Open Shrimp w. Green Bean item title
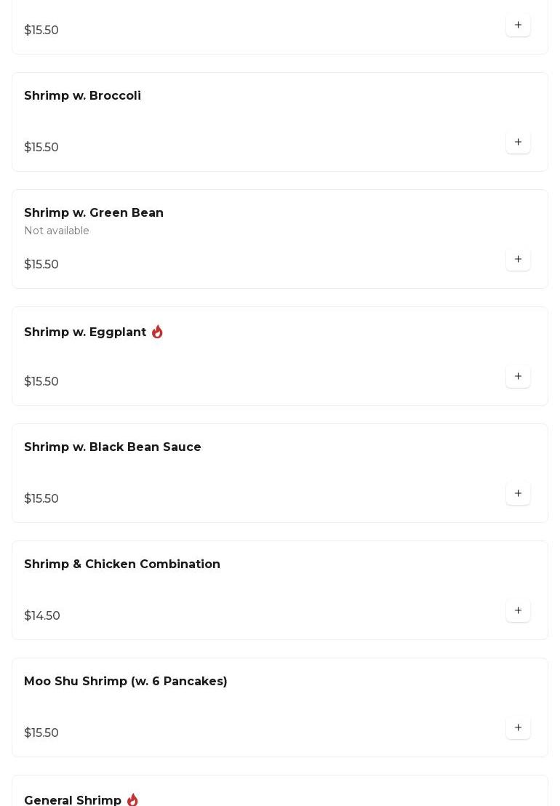The width and height of the screenshot is (560, 806). pyautogui.click(x=94, y=213)
